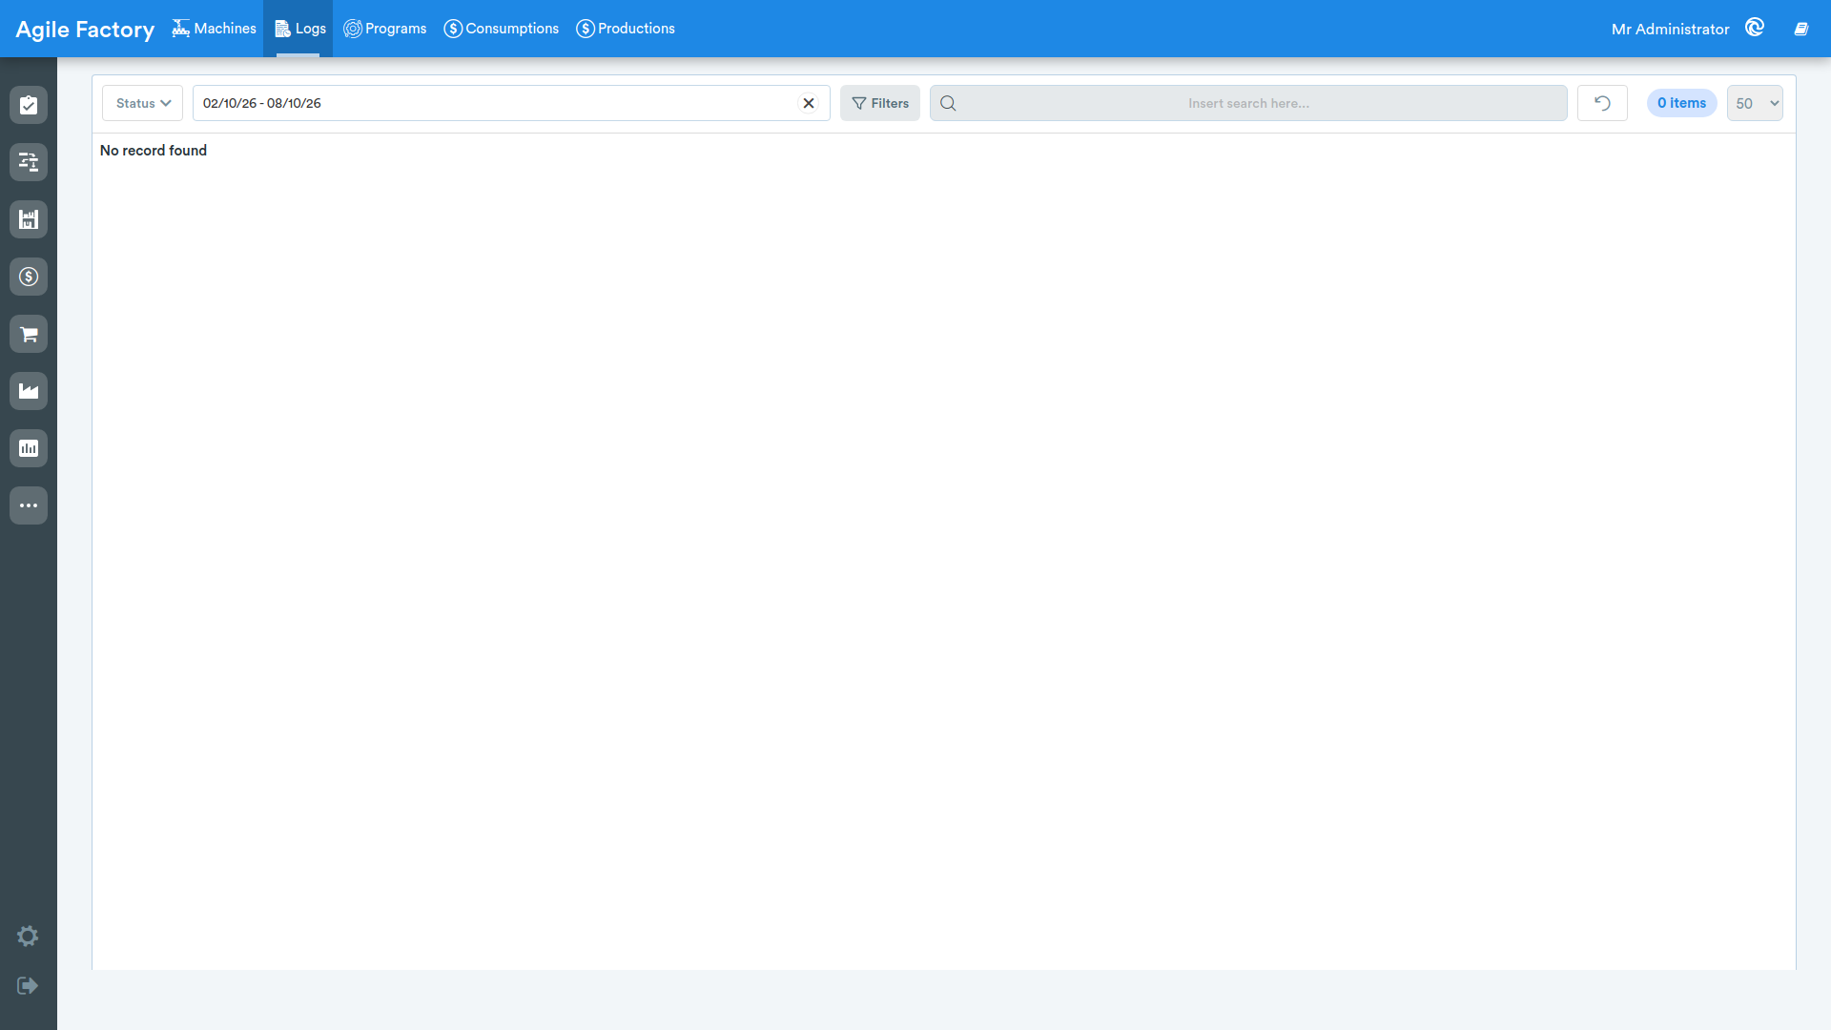
Task: Open the Filters button
Action: [880, 103]
